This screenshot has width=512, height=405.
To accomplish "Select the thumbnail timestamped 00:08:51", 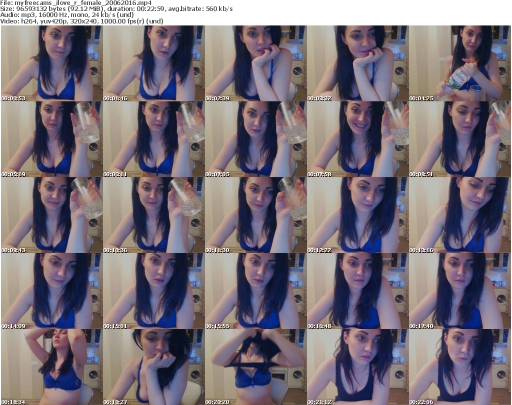I will point(460,139).
